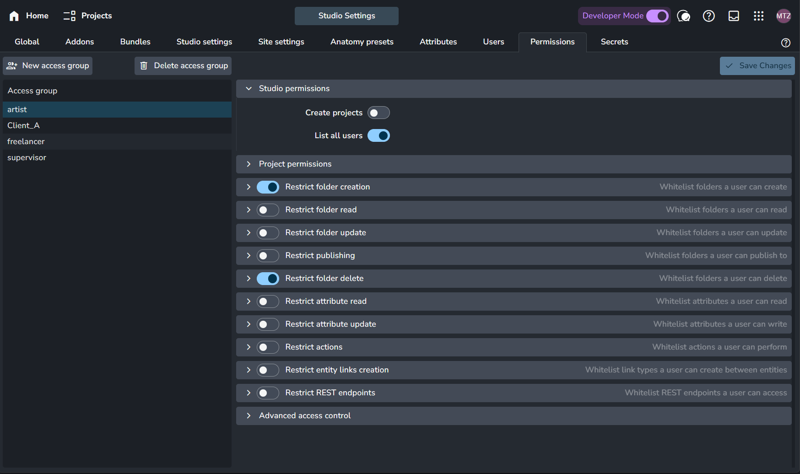Screen dimensions: 800x474
Task: Enable the Create projects switch
Action: tap(378, 113)
